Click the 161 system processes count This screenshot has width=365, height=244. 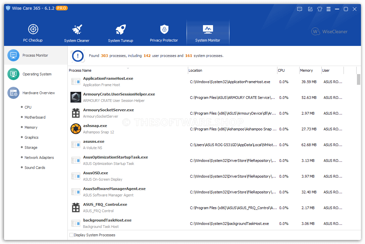coord(189,56)
